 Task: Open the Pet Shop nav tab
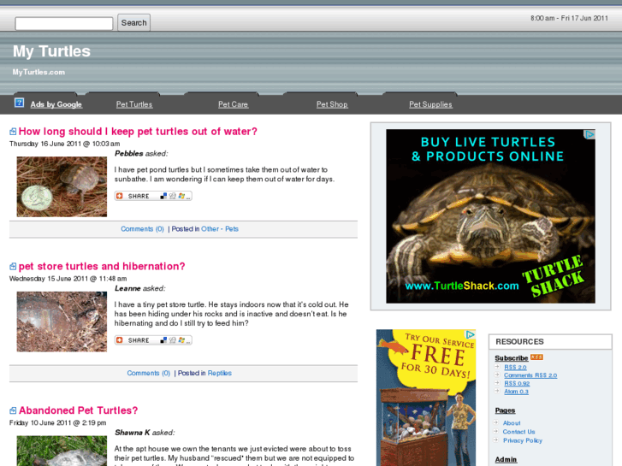(332, 104)
